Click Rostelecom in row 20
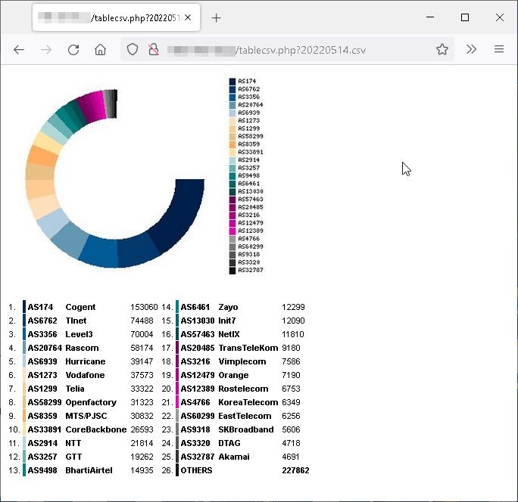 pos(243,389)
